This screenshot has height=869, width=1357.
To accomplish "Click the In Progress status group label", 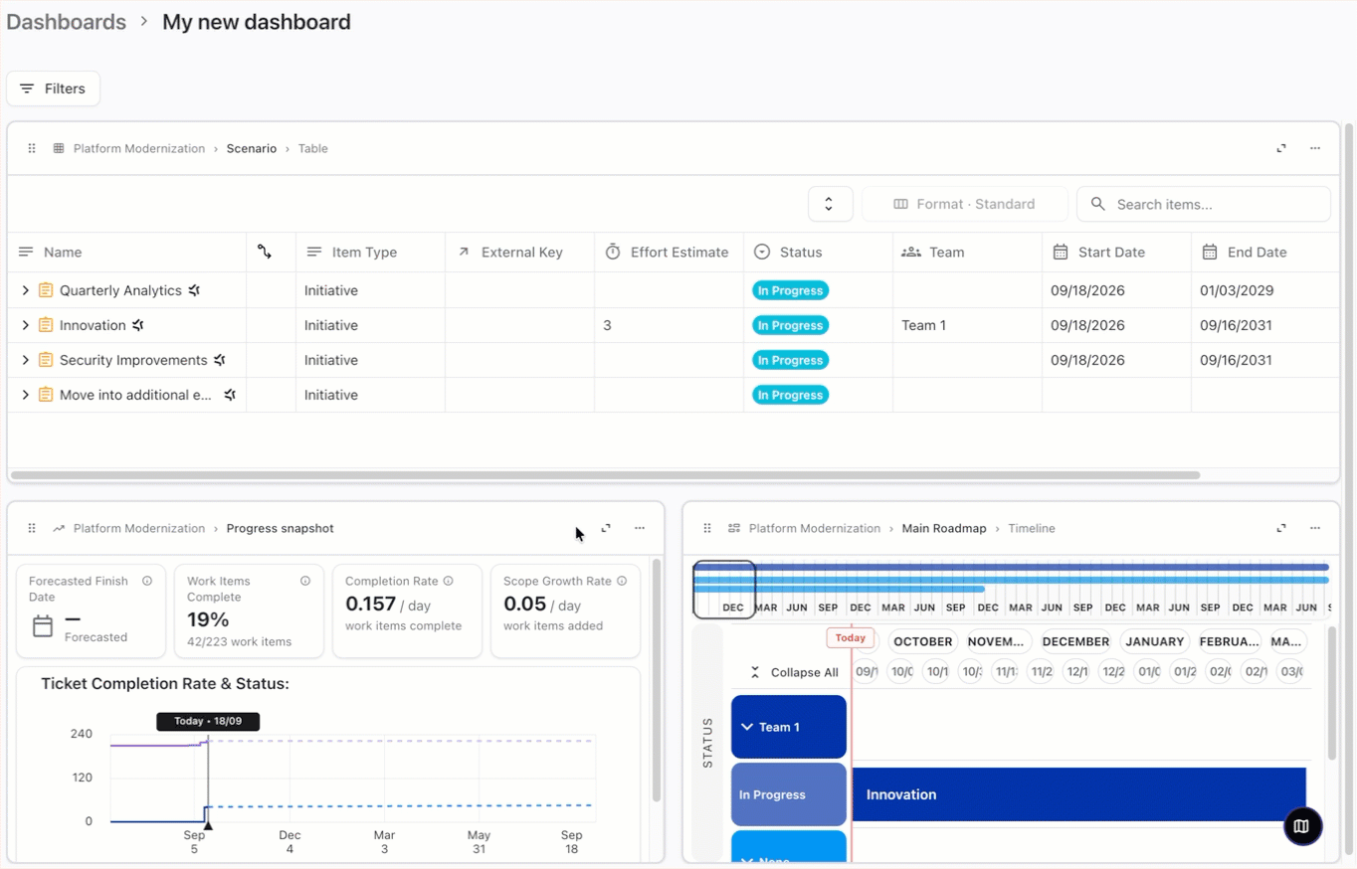I will (789, 794).
